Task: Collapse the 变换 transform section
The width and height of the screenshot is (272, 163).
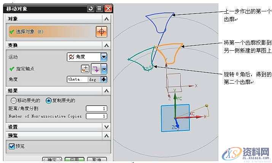Action: click(107, 45)
